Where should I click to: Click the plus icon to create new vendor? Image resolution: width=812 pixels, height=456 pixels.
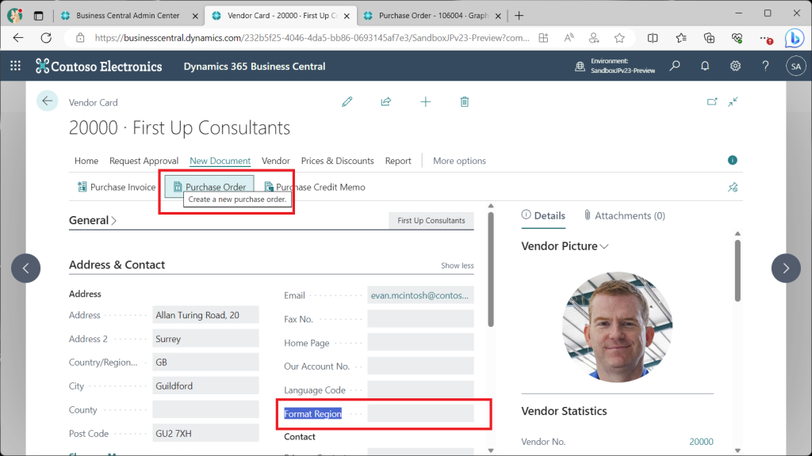click(x=425, y=102)
